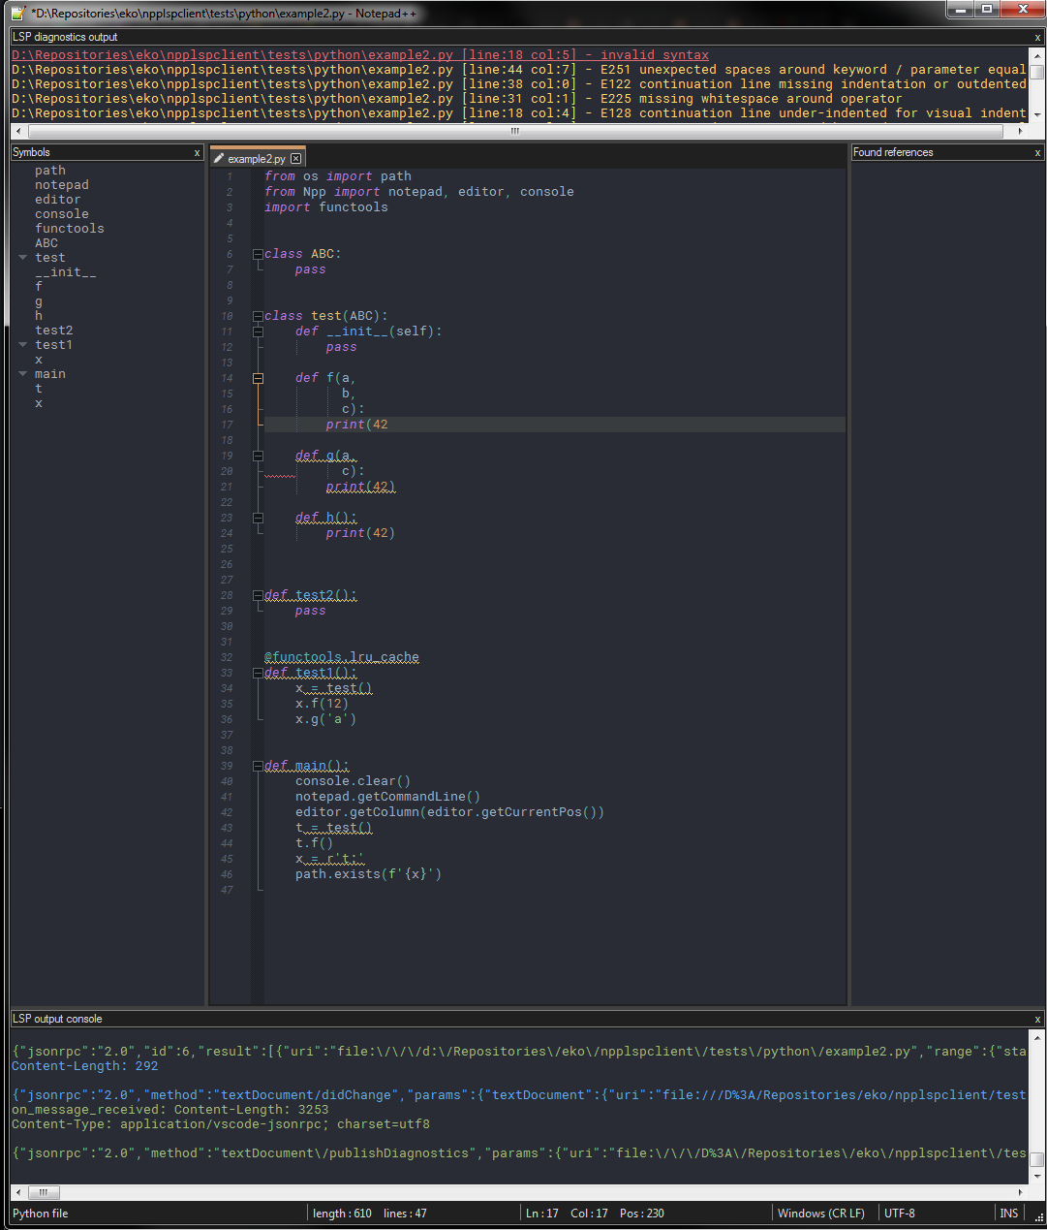Fold the def h block at line 23
The width and height of the screenshot is (1047, 1230).
coord(258,518)
